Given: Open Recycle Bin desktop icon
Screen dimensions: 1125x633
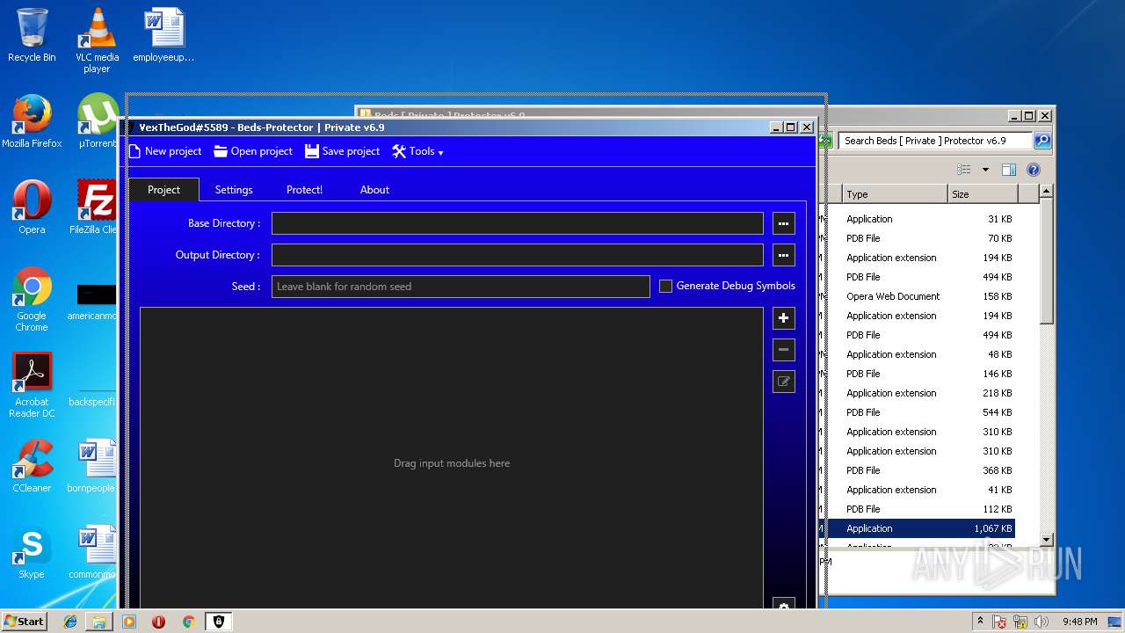Looking at the screenshot, I should pyautogui.click(x=32, y=35).
